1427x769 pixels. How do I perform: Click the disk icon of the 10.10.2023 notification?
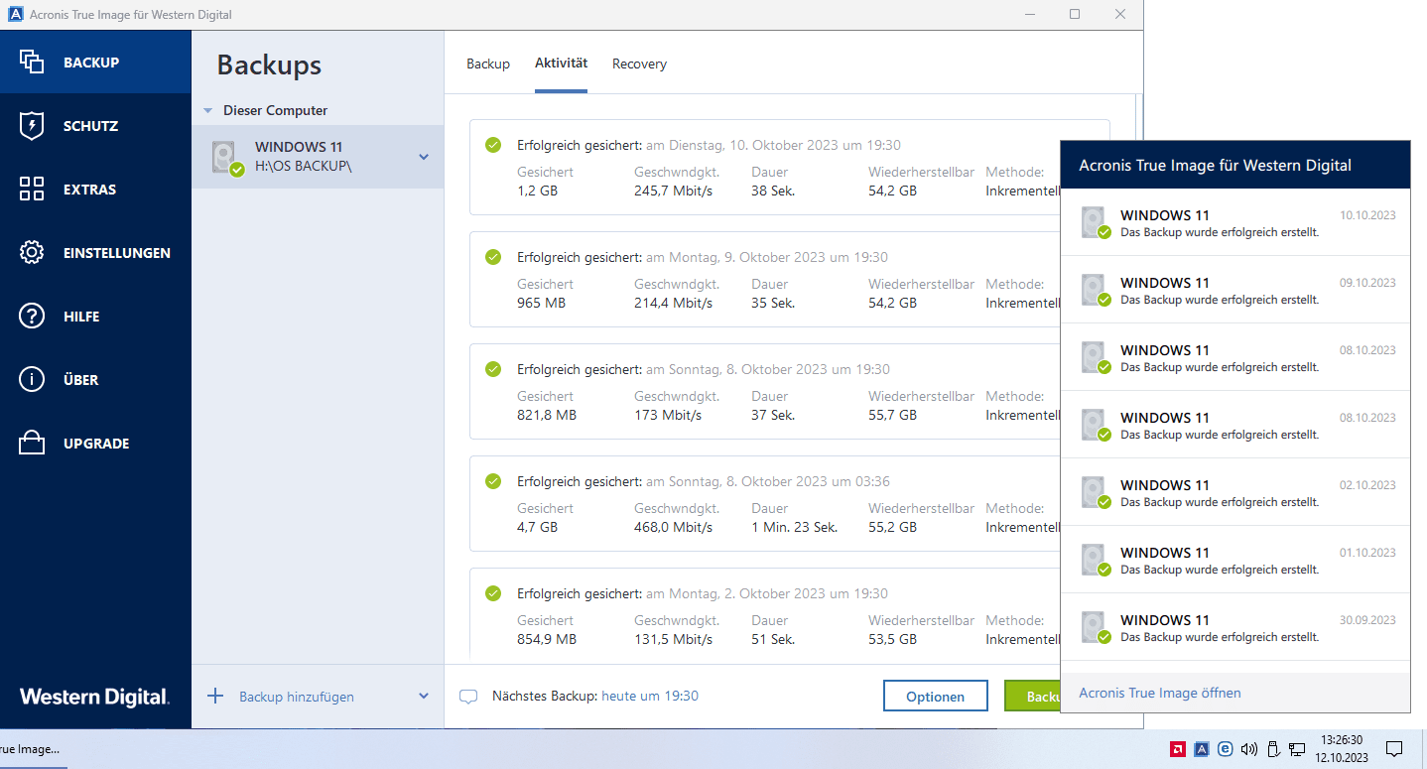pyautogui.click(x=1095, y=222)
